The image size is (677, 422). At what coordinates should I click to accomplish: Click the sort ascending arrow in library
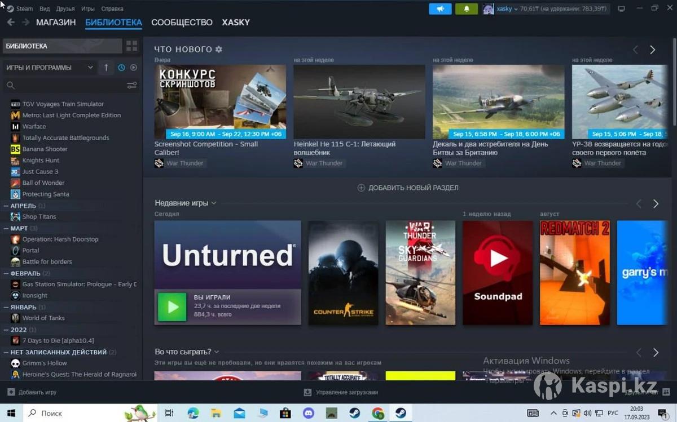pyautogui.click(x=106, y=68)
